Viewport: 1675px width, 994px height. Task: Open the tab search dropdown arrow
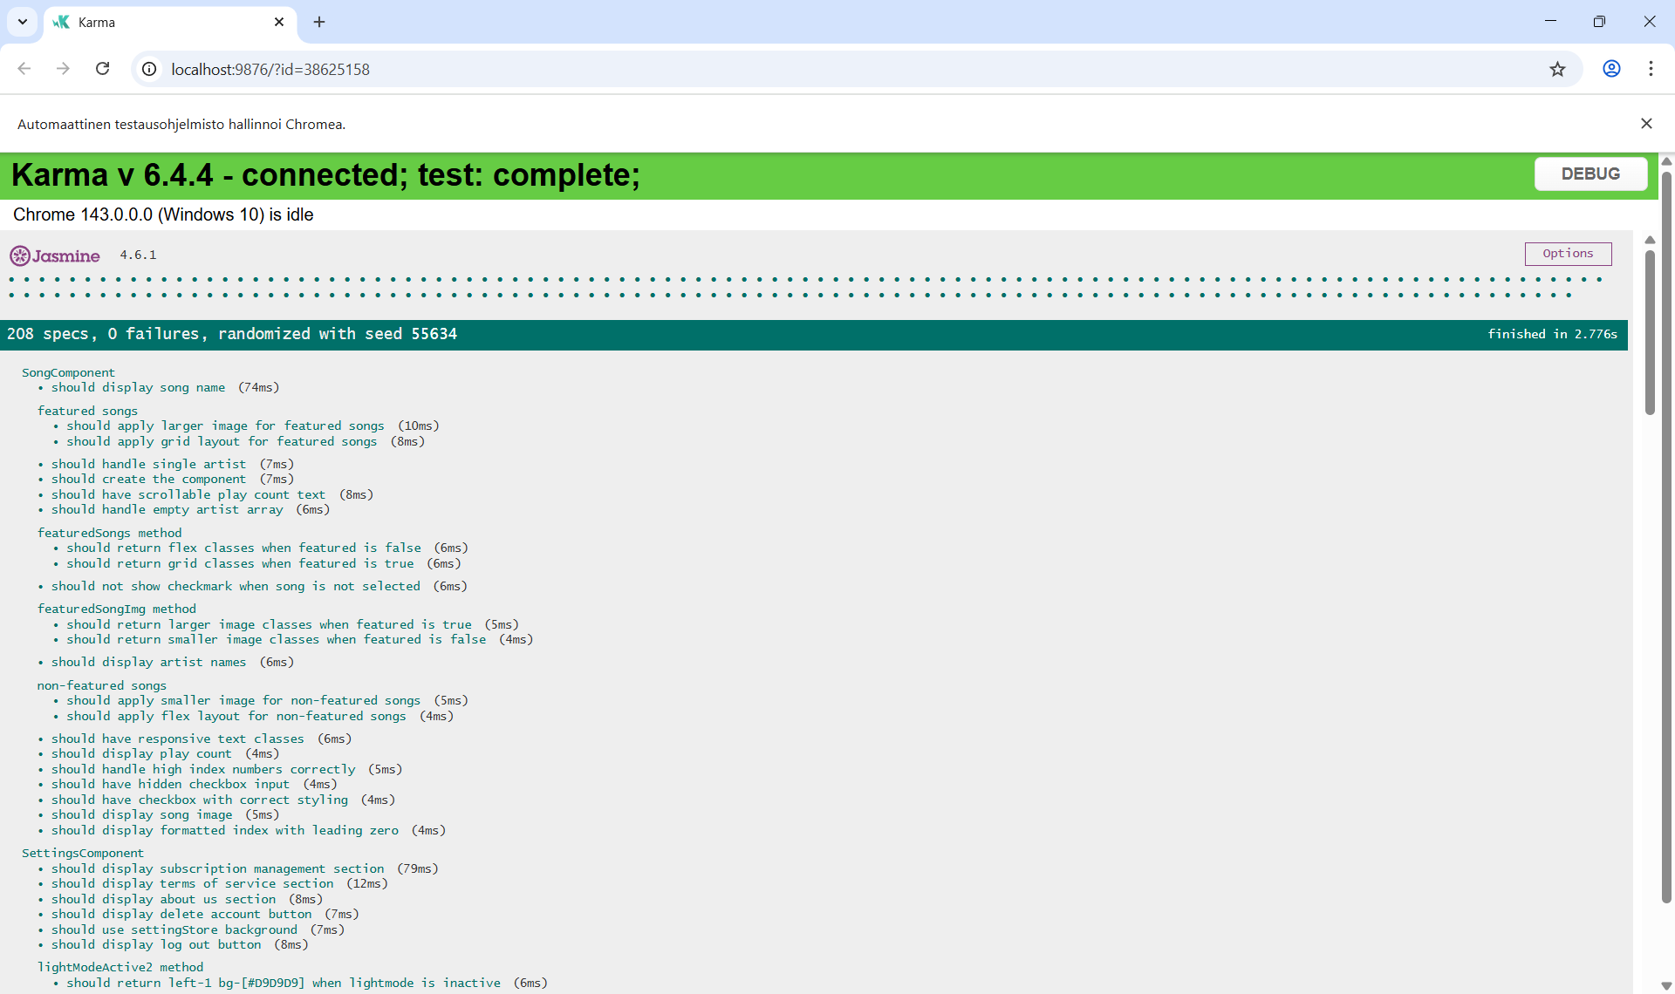coord(23,22)
